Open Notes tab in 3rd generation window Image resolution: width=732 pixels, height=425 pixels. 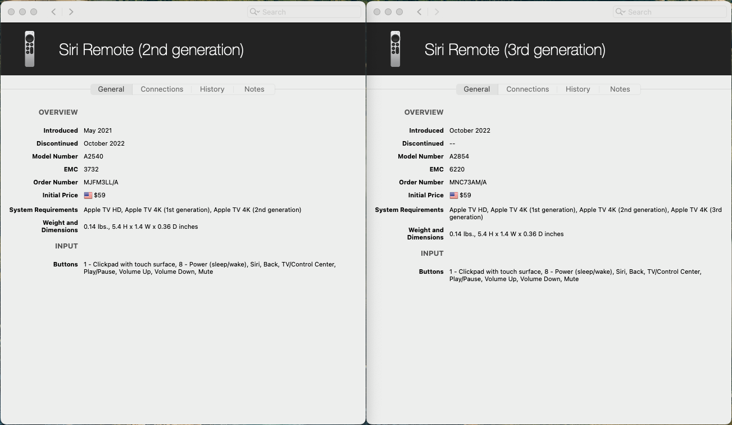620,89
